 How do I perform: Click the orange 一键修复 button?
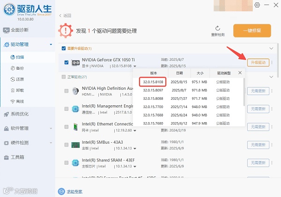[x=252, y=30]
